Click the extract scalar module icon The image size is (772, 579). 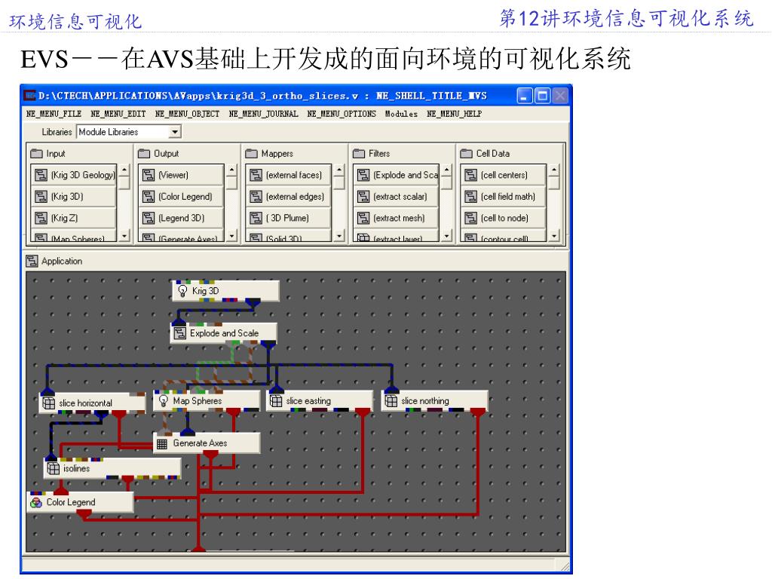[x=363, y=197]
